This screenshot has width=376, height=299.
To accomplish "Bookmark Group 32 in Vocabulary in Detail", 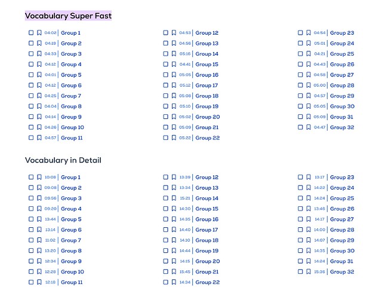I will point(309,271).
